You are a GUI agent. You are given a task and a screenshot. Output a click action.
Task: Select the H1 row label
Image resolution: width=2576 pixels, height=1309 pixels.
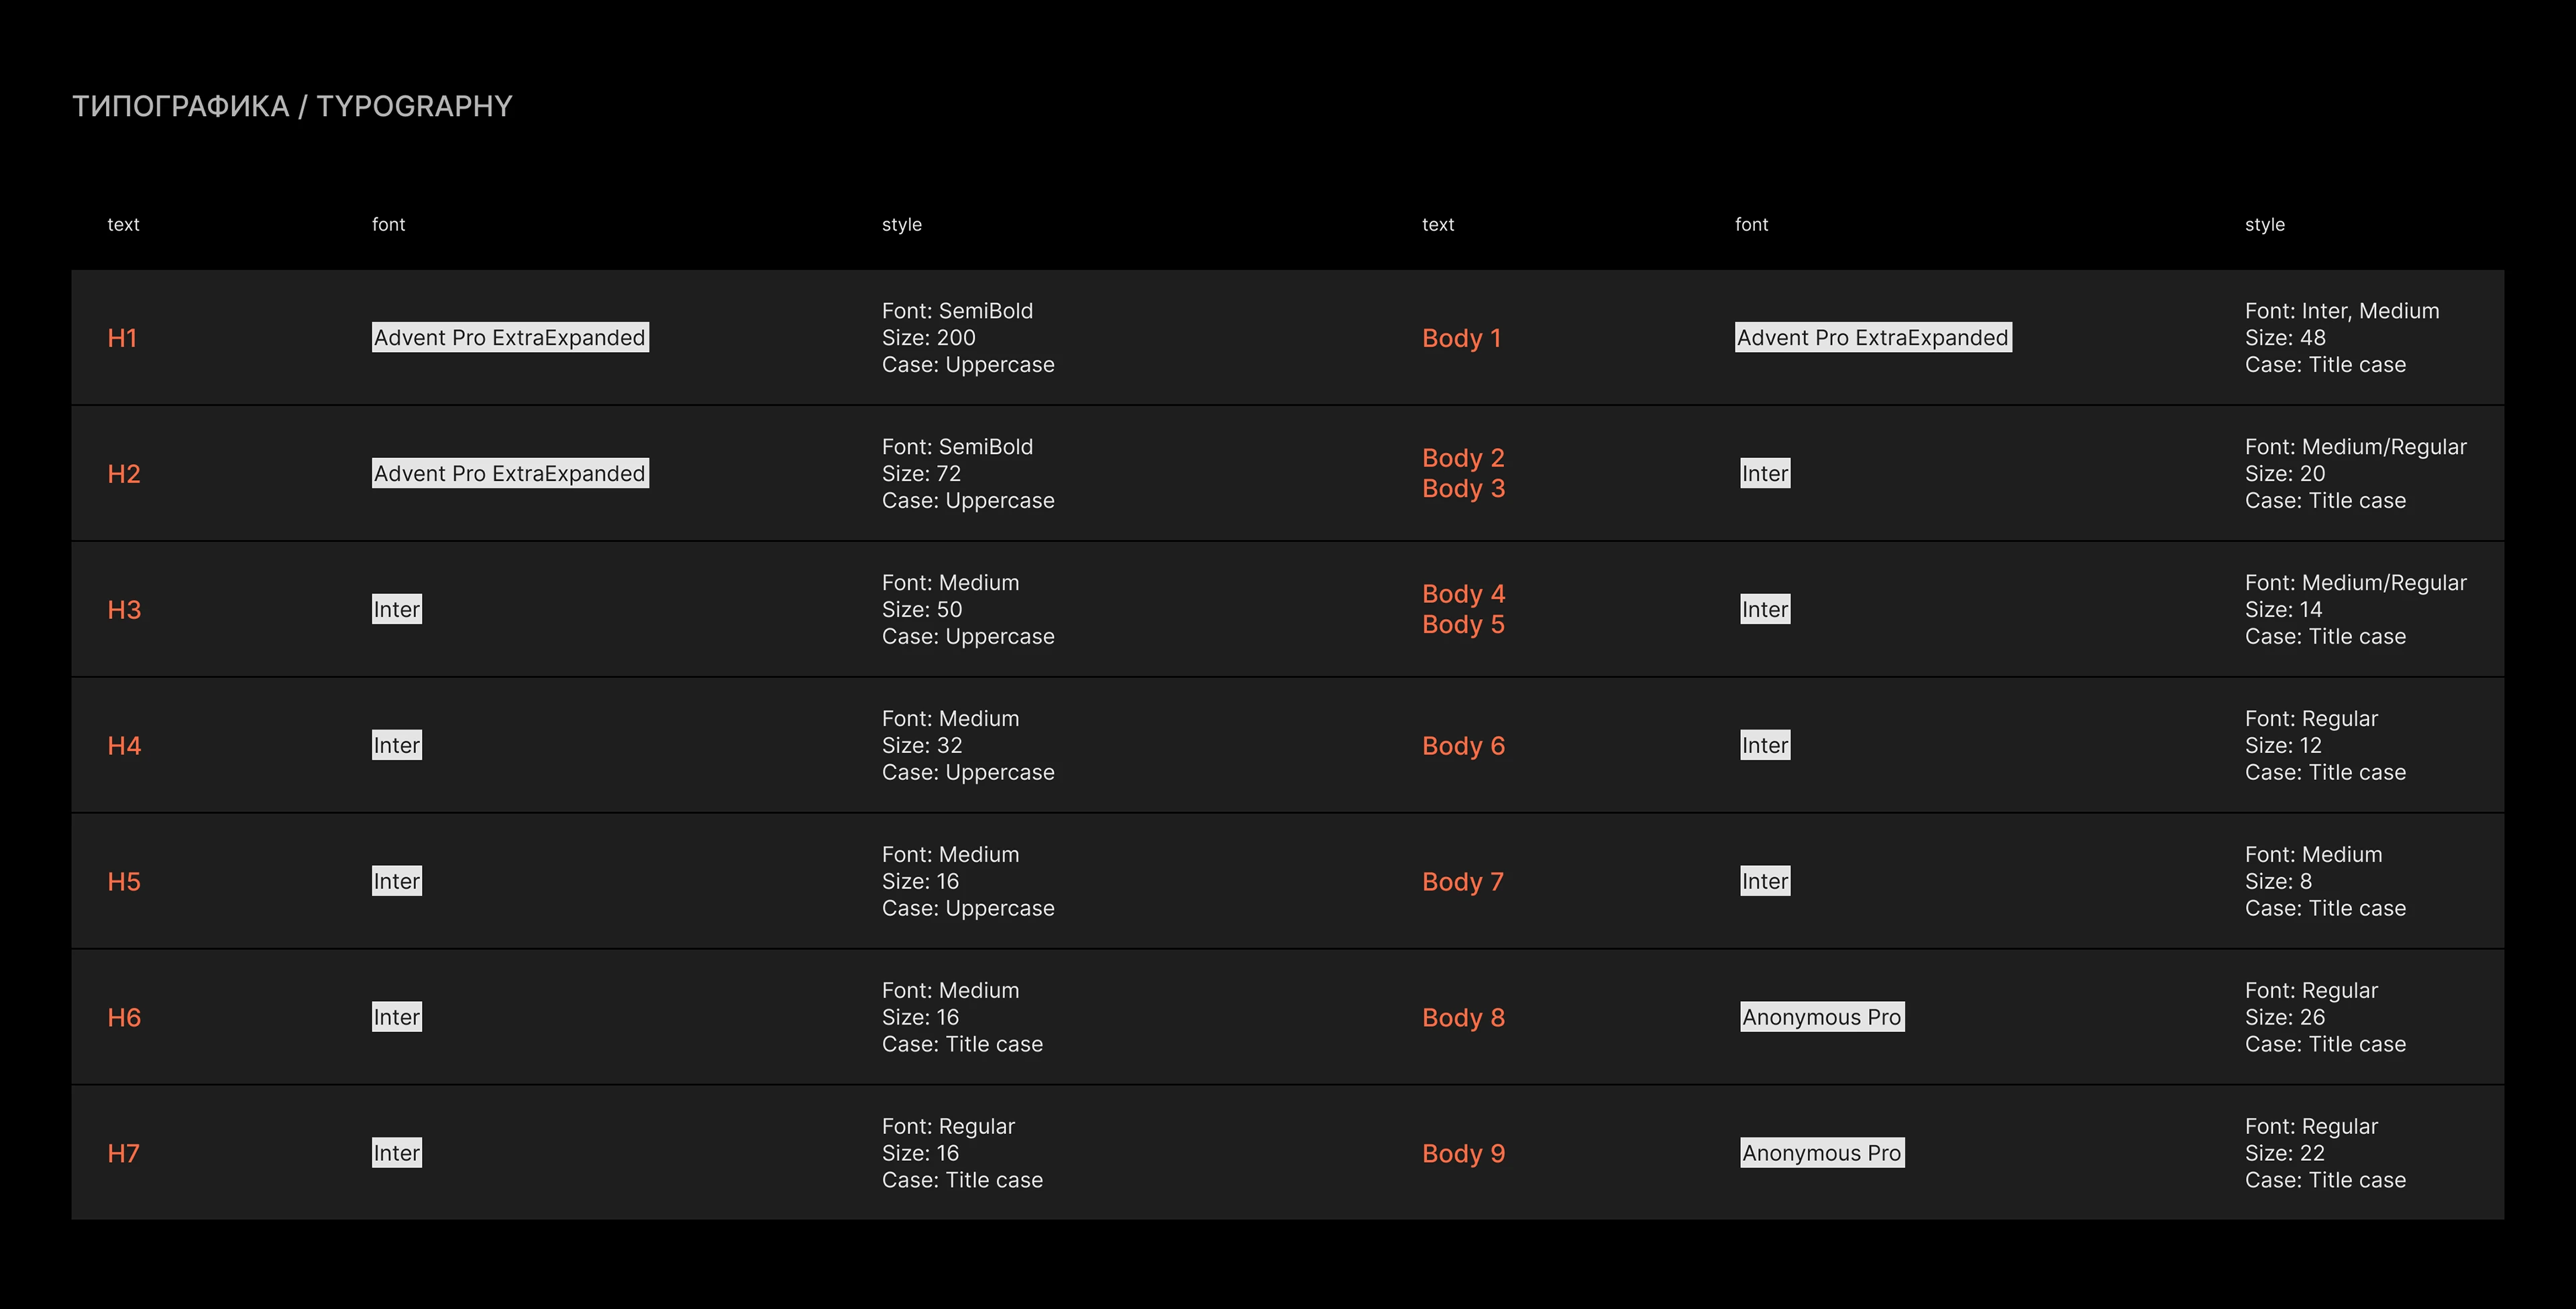coord(122,338)
